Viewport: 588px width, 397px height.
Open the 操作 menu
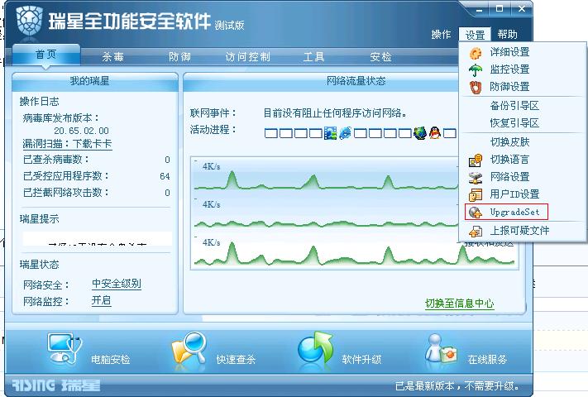coord(441,35)
